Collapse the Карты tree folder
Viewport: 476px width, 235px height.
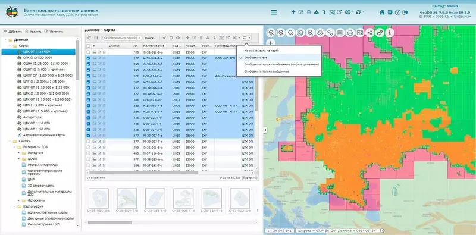tap(10, 46)
